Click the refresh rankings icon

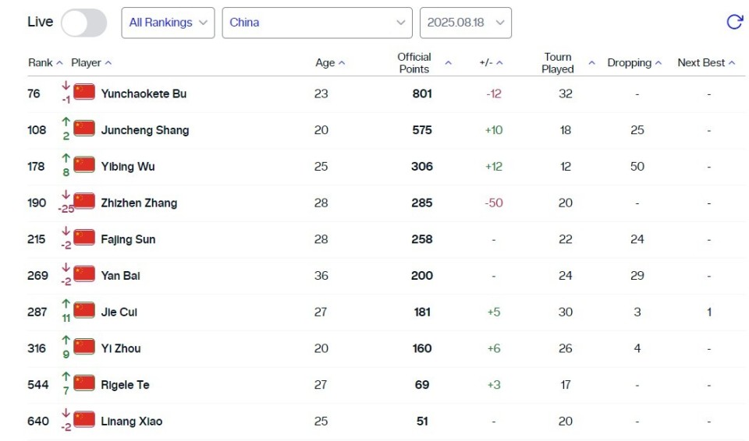[734, 22]
